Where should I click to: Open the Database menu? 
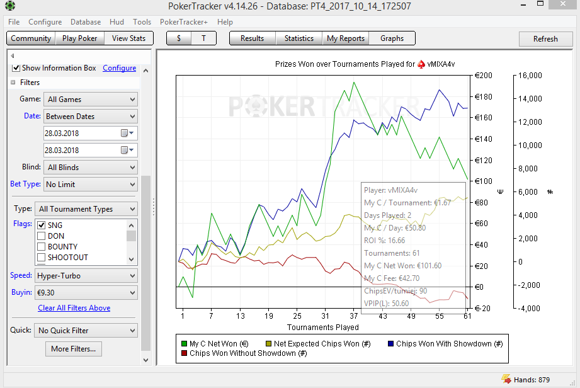pos(86,22)
